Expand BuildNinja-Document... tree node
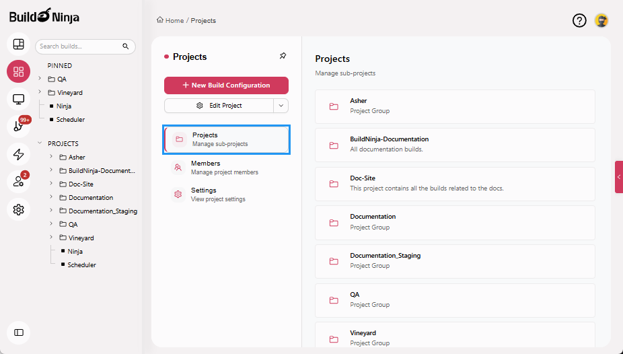Viewport: 623px width, 354px height. pos(51,170)
